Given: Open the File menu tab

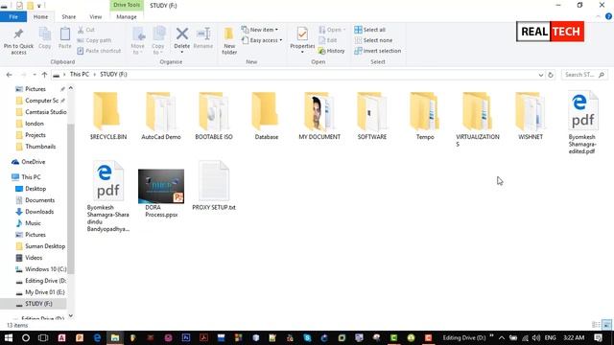Looking at the screenshot, I should click(x=13, y=17).
